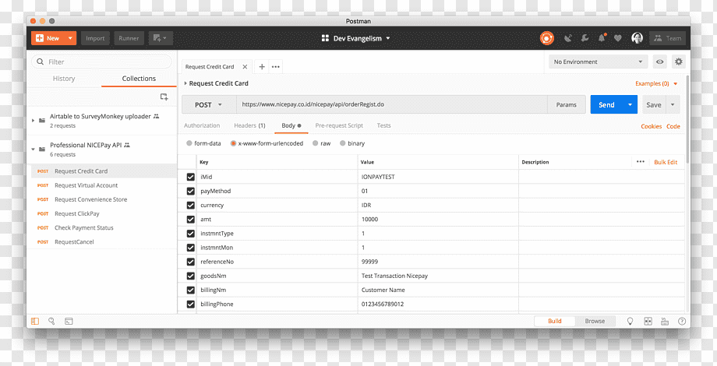Screen dimensions: 717x366
Task: Open the Cookies link
Action: [652, 127]
